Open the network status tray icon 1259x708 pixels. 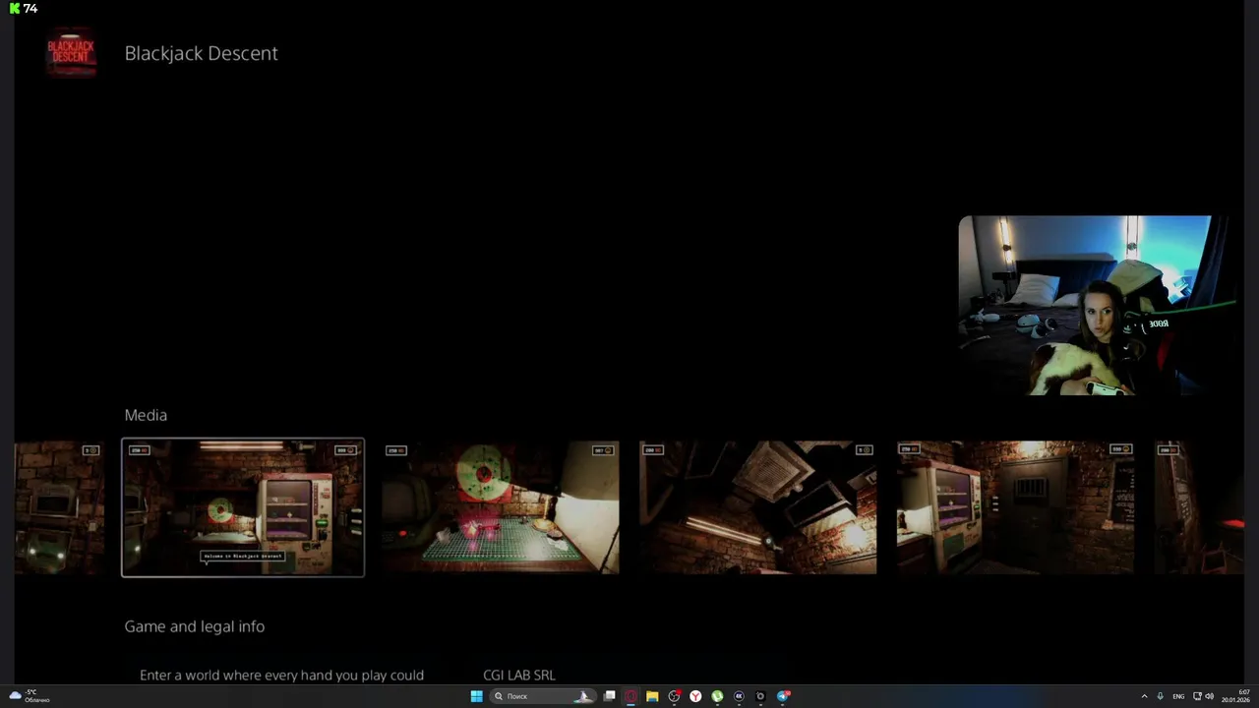pyautogui.click(x=1197, y=696)
